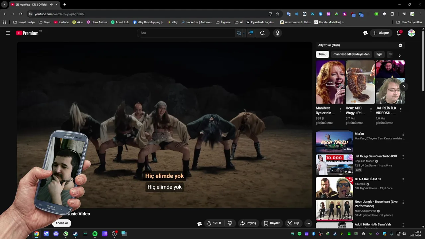
Task: Subscribe with the Abone ol button
Action: click(62, 223)
